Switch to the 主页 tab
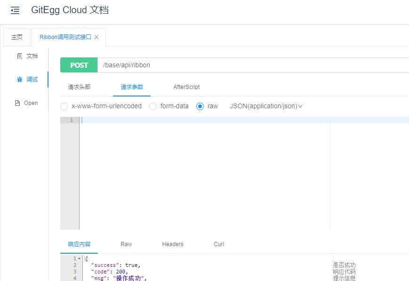 click(x=17, y=37)
